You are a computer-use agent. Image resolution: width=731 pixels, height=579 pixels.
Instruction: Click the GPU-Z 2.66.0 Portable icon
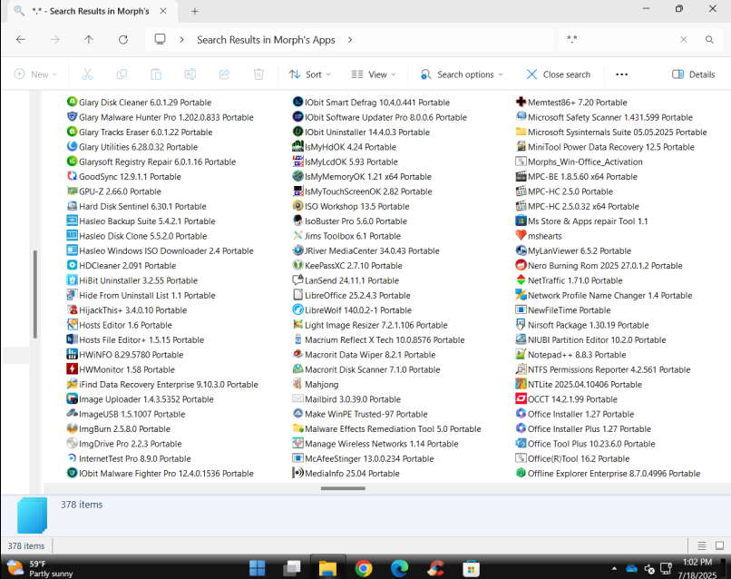click(72, 191)
